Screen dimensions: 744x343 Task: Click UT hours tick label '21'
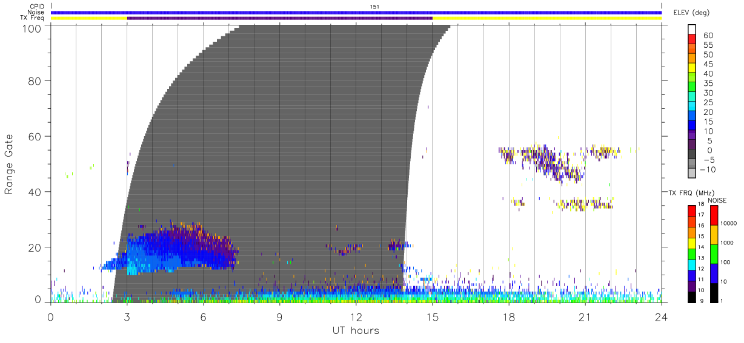585,316
